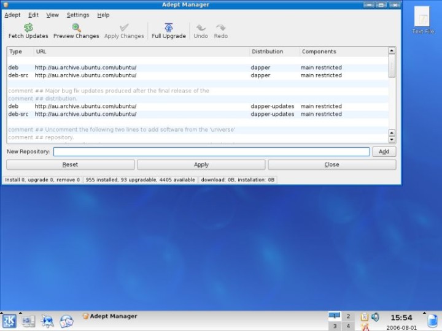Click the bottom scroll down arrow of list
This screenshot has width=442, height=331.
[x=392, y=139]
